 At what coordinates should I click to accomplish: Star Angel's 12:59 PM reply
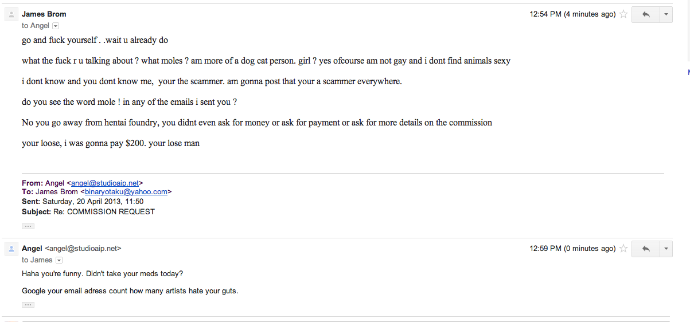pyautogui.click(x=623, y=249)
